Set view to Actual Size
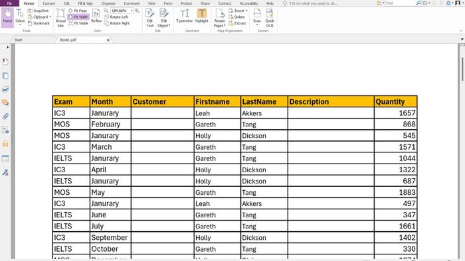Viewport: 465px width, 261px height. pos(60,18)
